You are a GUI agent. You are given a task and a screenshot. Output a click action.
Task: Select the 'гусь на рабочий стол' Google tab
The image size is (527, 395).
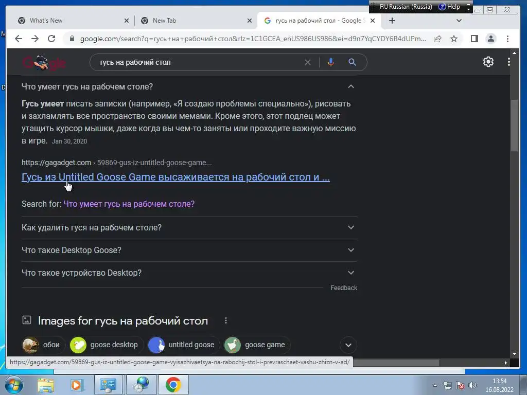point(319,21)
